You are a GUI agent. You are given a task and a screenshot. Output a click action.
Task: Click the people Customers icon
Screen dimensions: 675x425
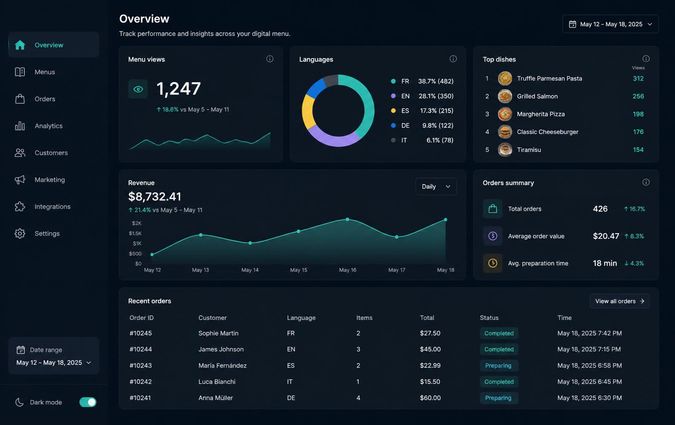click(20, 153)
